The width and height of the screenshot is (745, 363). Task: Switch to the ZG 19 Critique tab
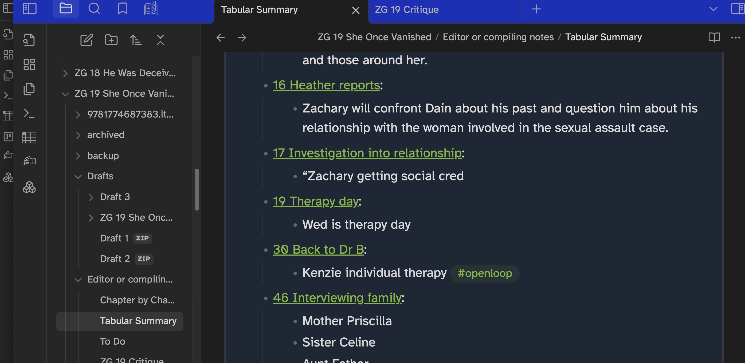pos(407,10)
